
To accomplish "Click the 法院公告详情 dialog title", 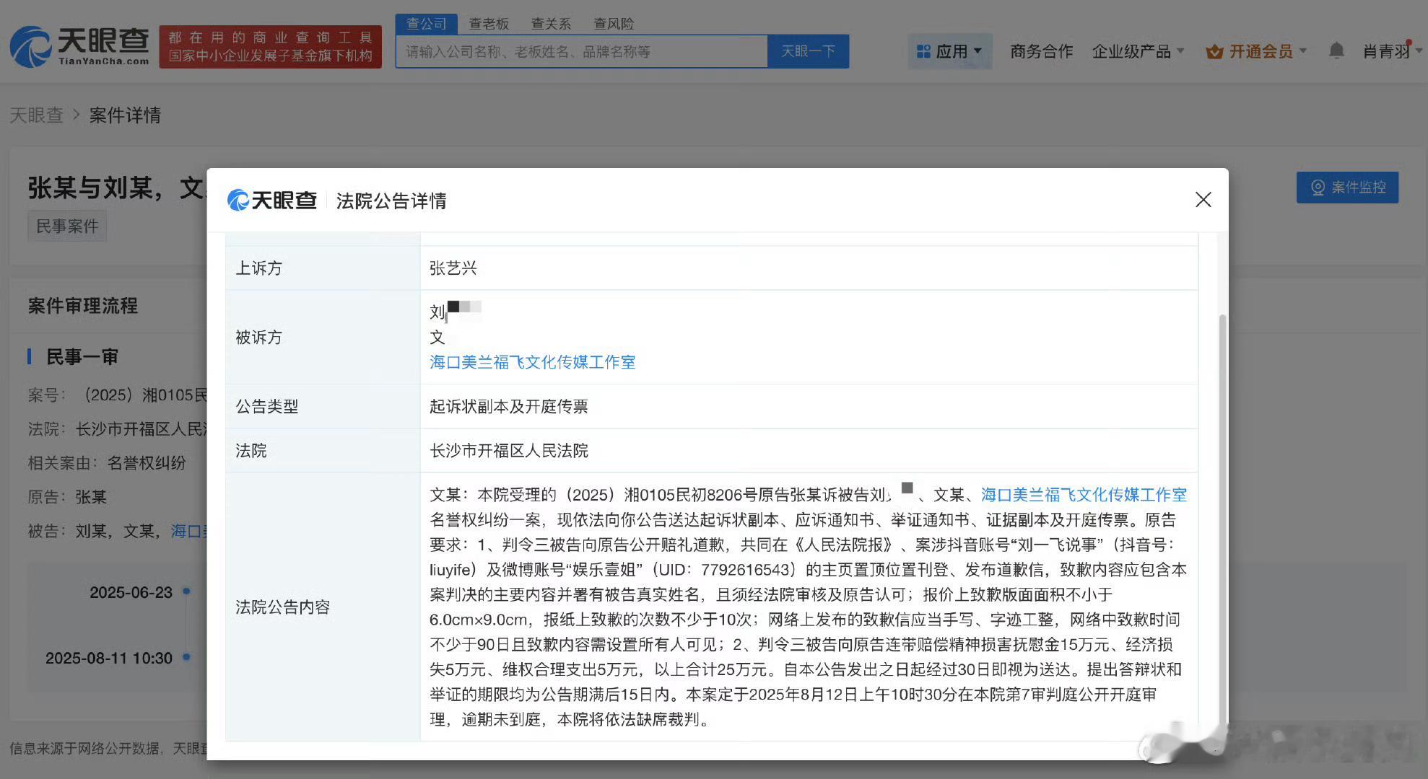I will pos(391,201).
